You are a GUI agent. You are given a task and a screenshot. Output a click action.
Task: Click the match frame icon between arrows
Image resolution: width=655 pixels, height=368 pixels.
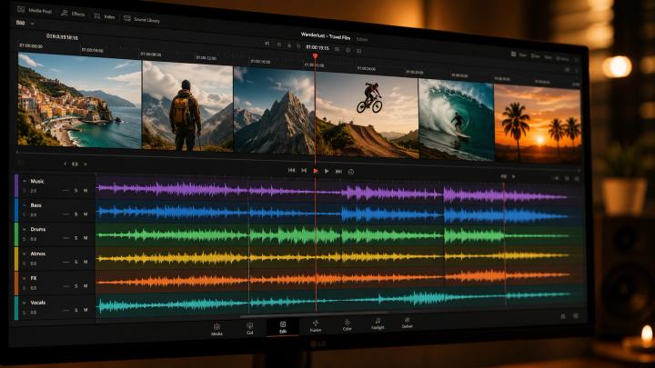tap(75, 164)
